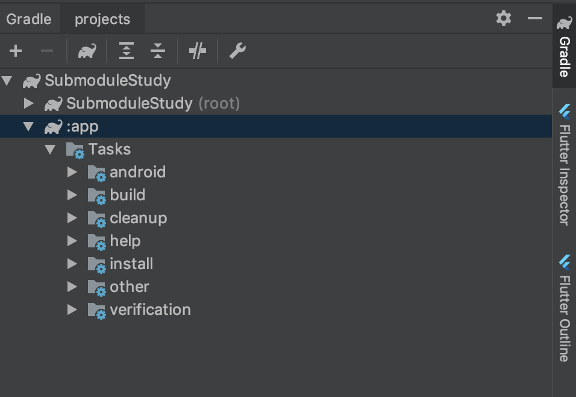Toggle Offline Mode toolbar icon
The height and width of the screenshot is (397, 576).
(x=198, y=51)
